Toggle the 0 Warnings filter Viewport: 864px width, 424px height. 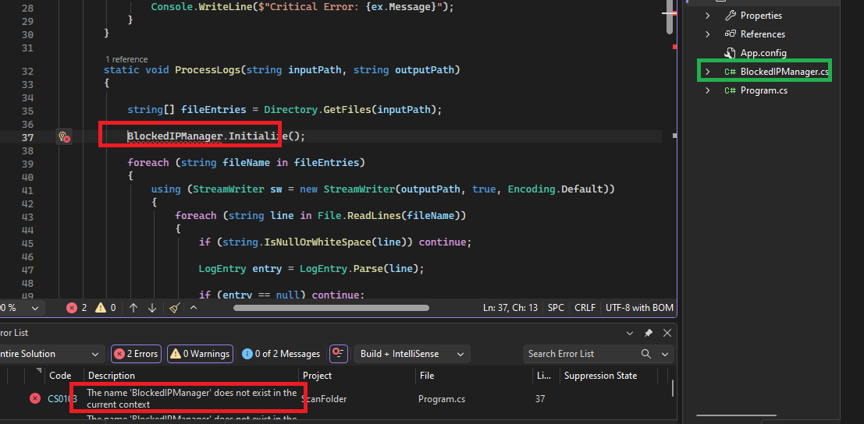coord(200,354)
